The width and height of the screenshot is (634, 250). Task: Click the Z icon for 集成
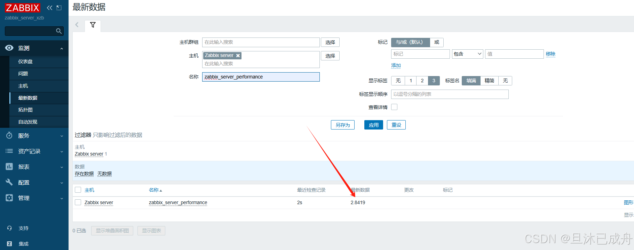pyautogui.click(x=9, y=244)
